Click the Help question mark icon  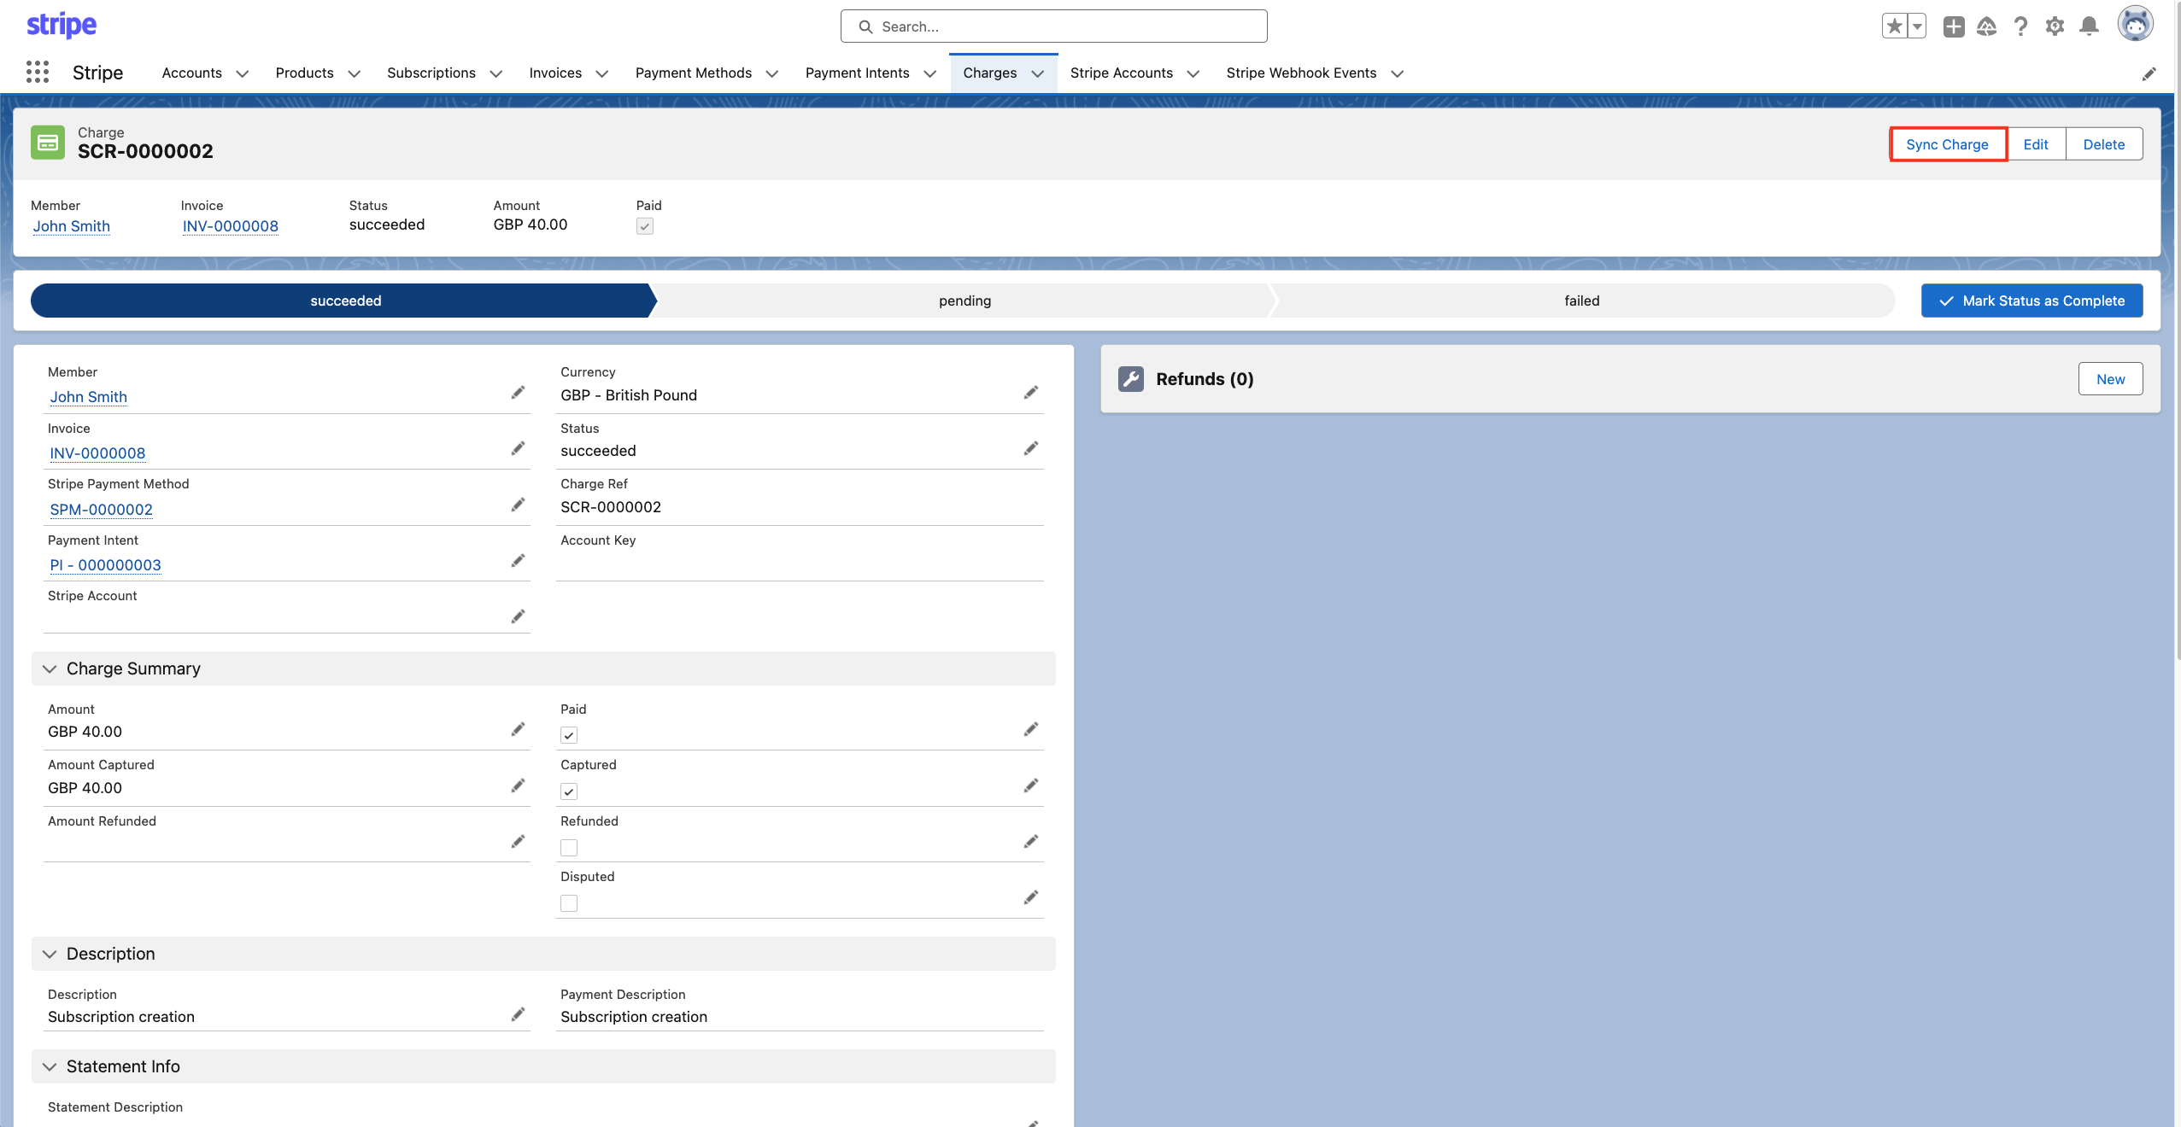tap(2020, 26)
